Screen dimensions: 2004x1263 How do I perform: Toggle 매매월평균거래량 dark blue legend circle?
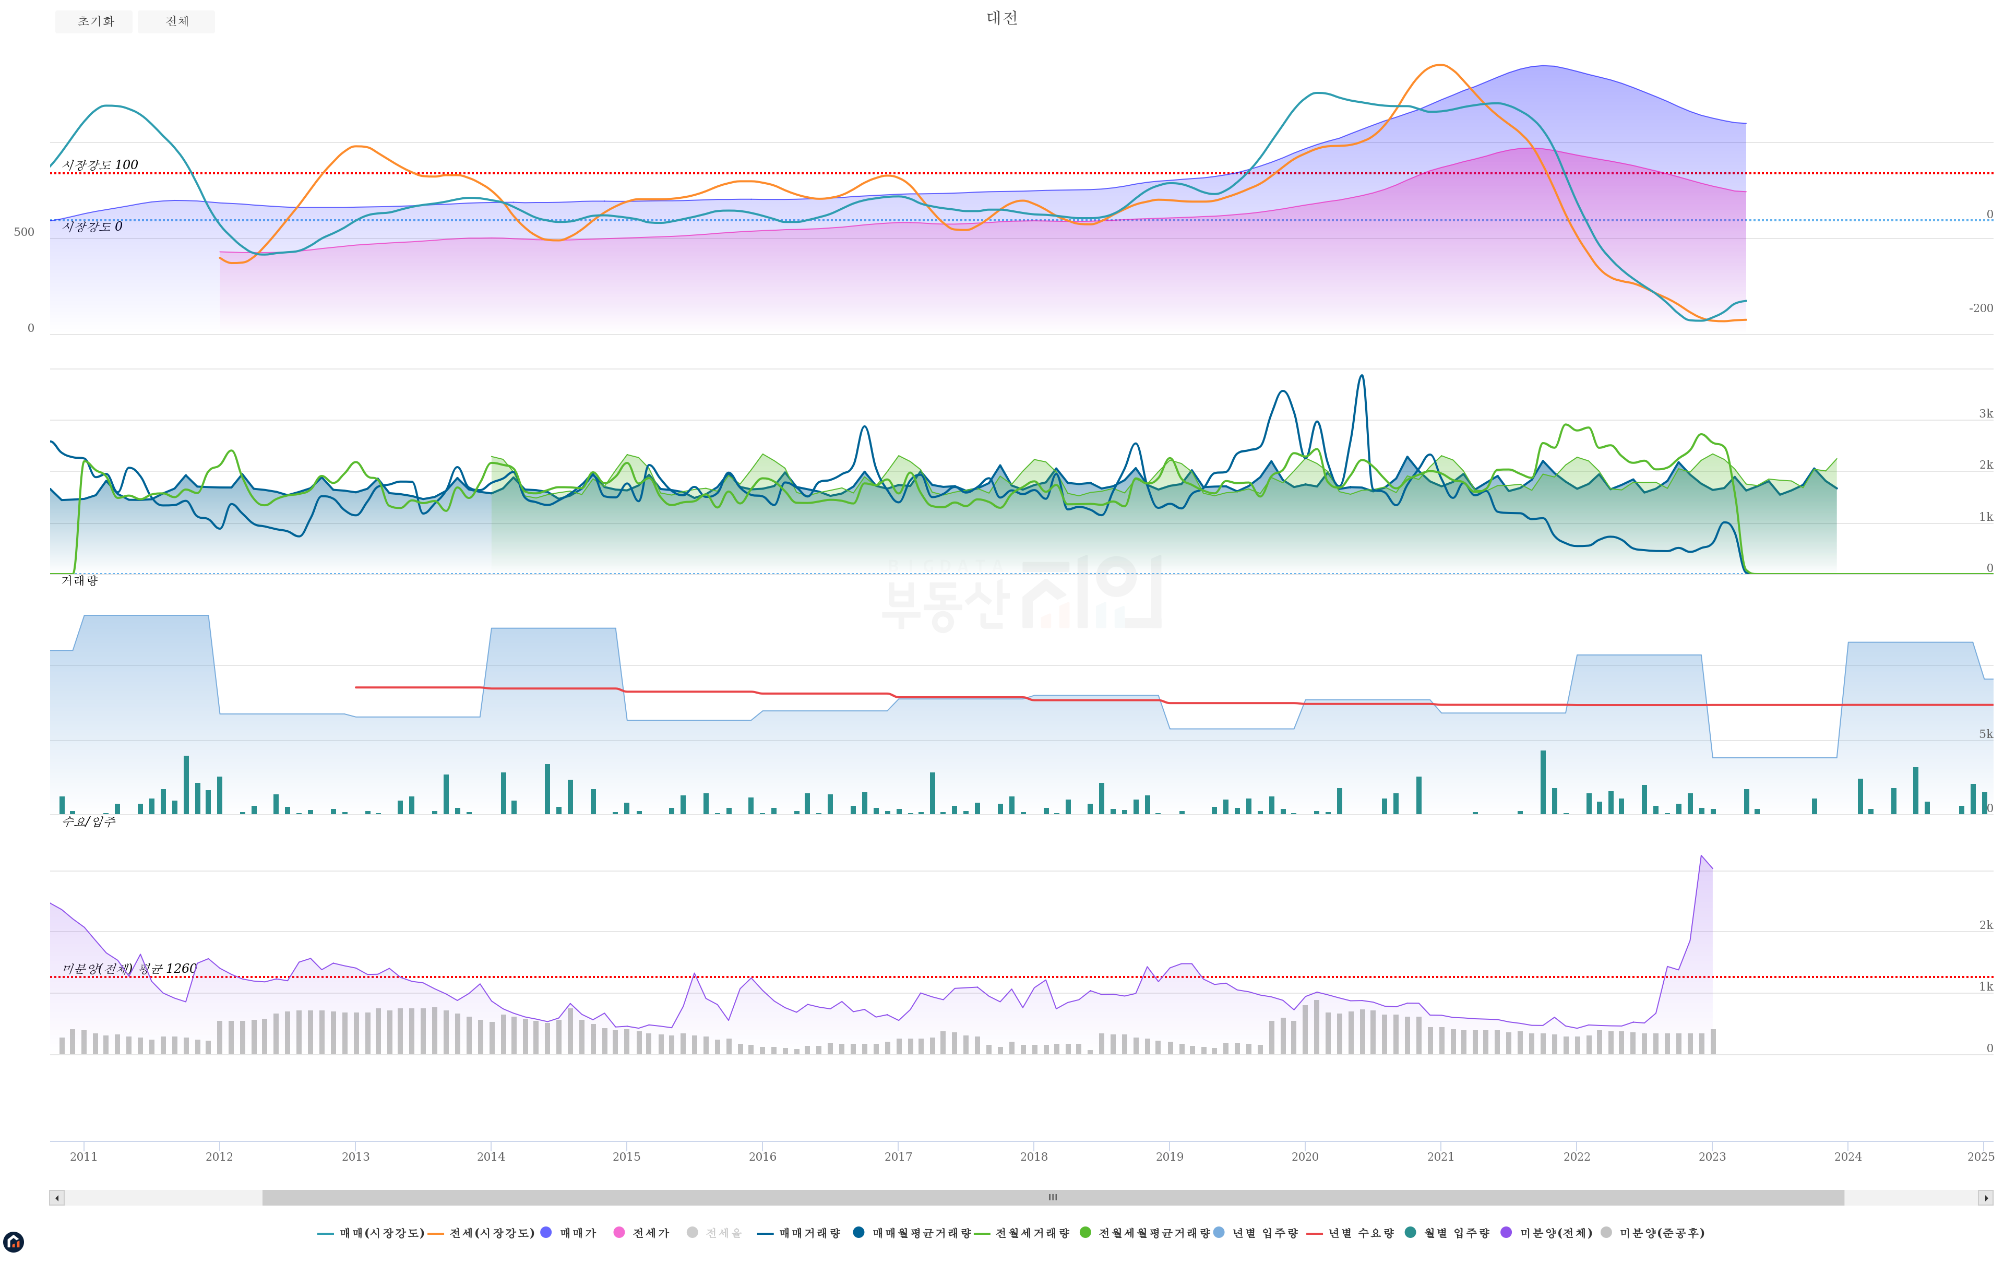859,1232
